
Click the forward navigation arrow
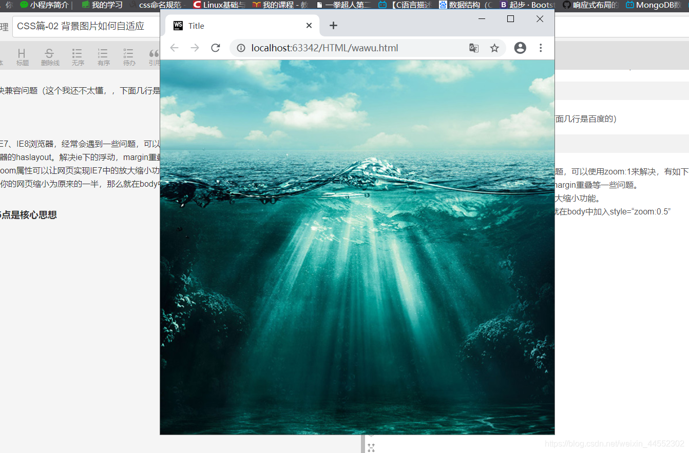pyautogui.click(x=195, y=48)
